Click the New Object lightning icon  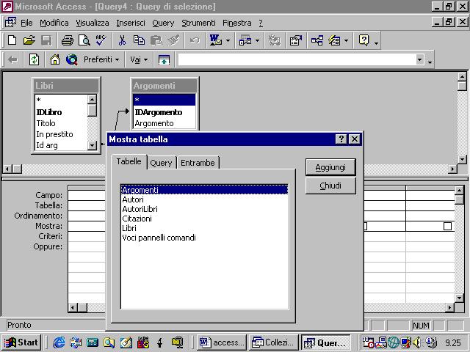click(x=334, y=40)
